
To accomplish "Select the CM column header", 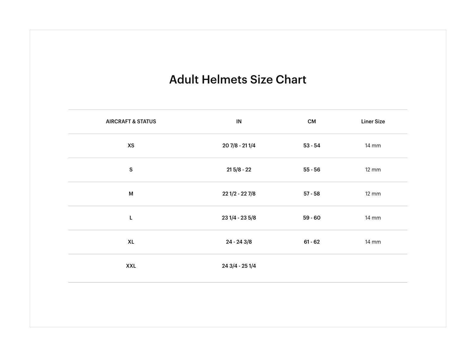I will click(x=312, y=121).
